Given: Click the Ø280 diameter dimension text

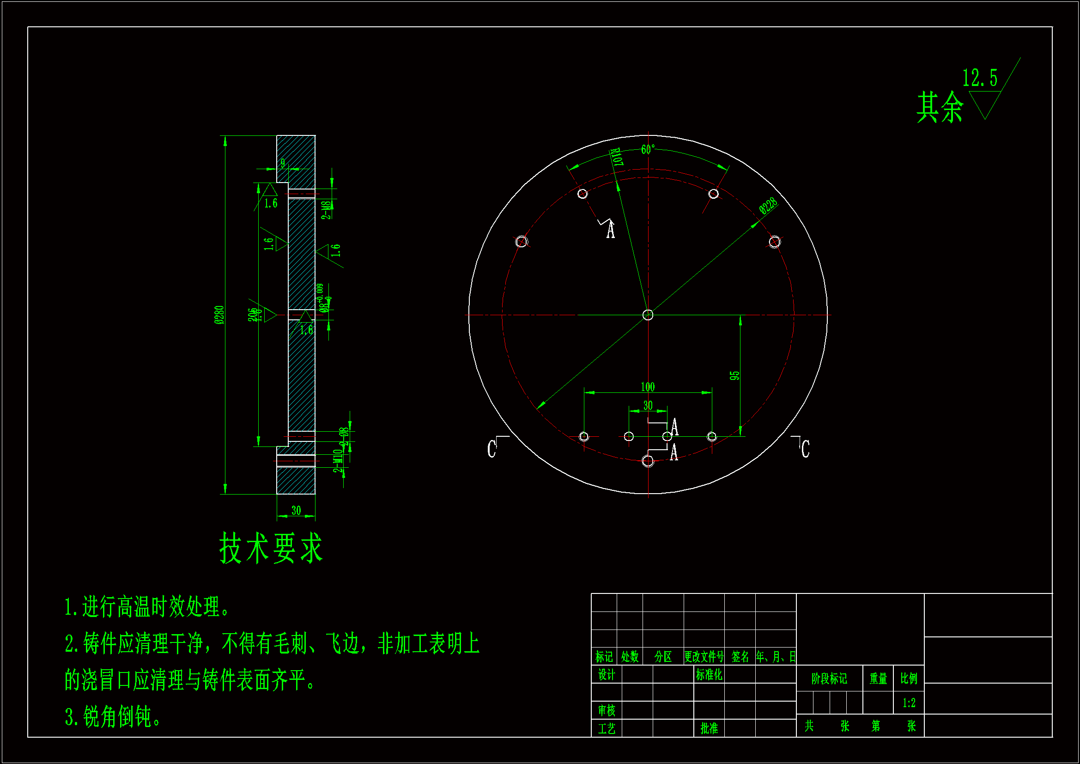Looking at the screenshot, I should tap(219, 314).
